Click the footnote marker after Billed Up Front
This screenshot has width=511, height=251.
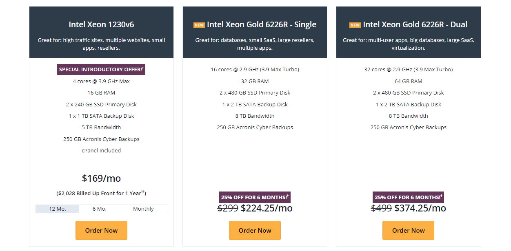click(x=143, y=192)
